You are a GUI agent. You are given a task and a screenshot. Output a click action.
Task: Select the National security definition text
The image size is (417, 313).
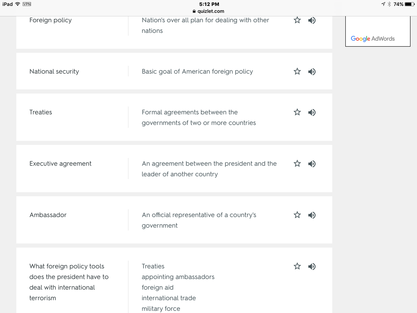(197, 72)
